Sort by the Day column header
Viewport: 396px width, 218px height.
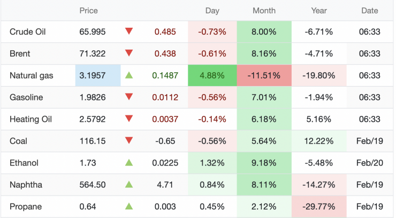(212, 11)
